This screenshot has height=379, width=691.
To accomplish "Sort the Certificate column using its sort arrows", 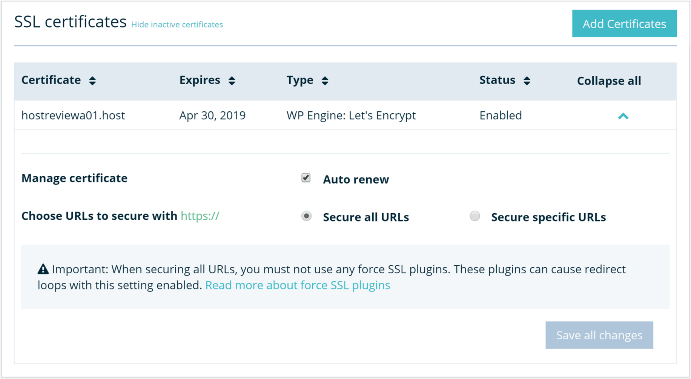I will (x=92, y=80).
